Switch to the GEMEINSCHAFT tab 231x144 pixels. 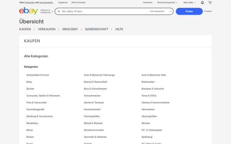pyautogui.click(x=97, y=29)
